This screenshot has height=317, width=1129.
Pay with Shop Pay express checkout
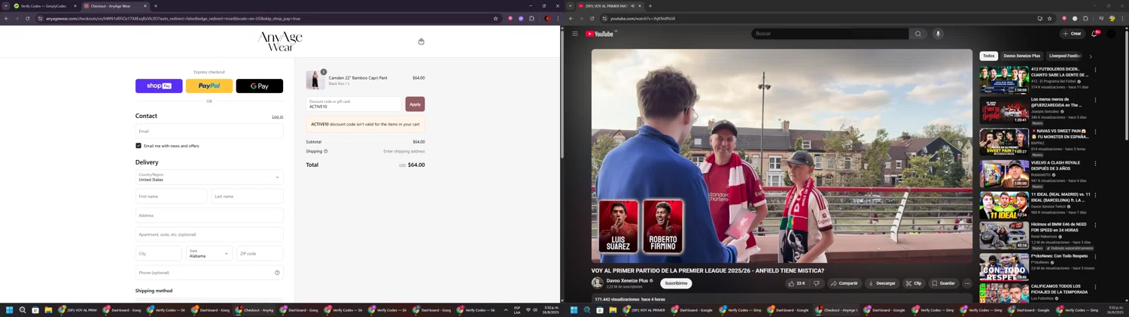(x=159, y=86)
